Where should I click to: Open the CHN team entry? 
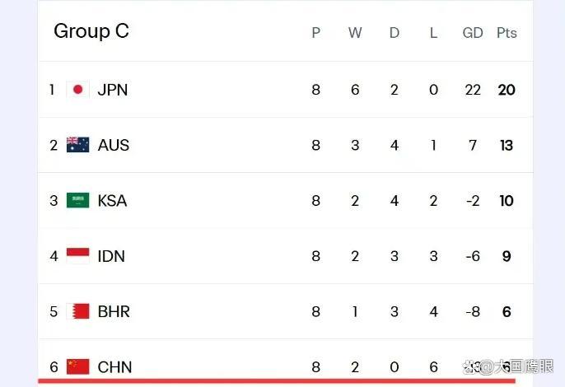coord(115,367)
